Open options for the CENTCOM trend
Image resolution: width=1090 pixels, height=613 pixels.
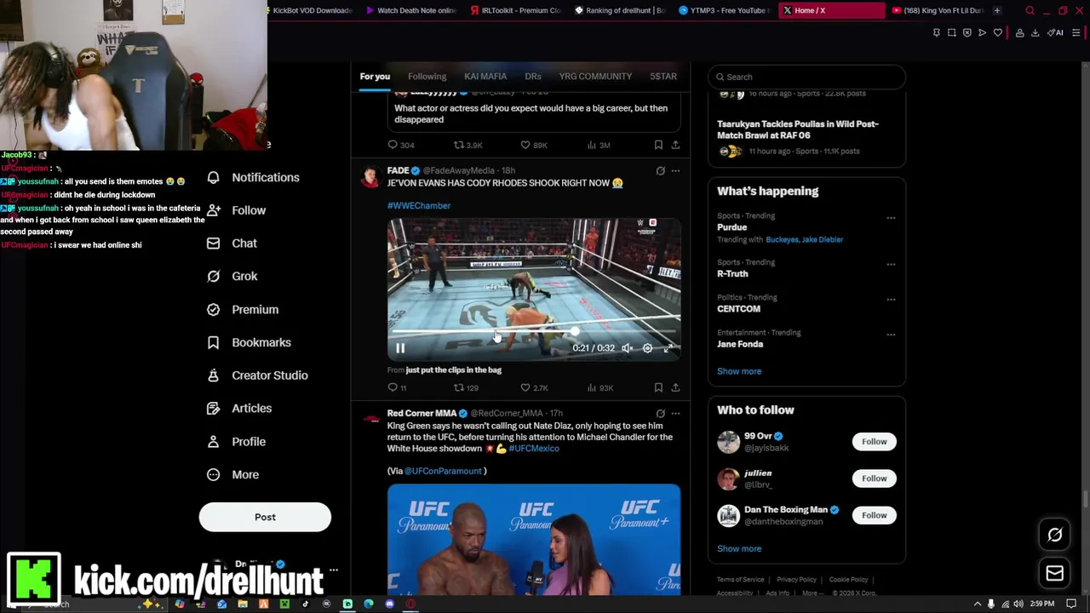click(891, 300)
